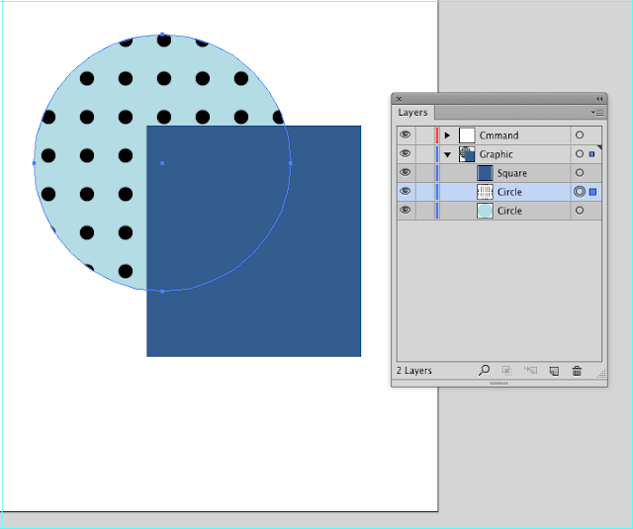Viewport: 633px width, 529px height.
Task: Toggle lock column for bottom Circle sublayer
Action: (x=424, y=211)
